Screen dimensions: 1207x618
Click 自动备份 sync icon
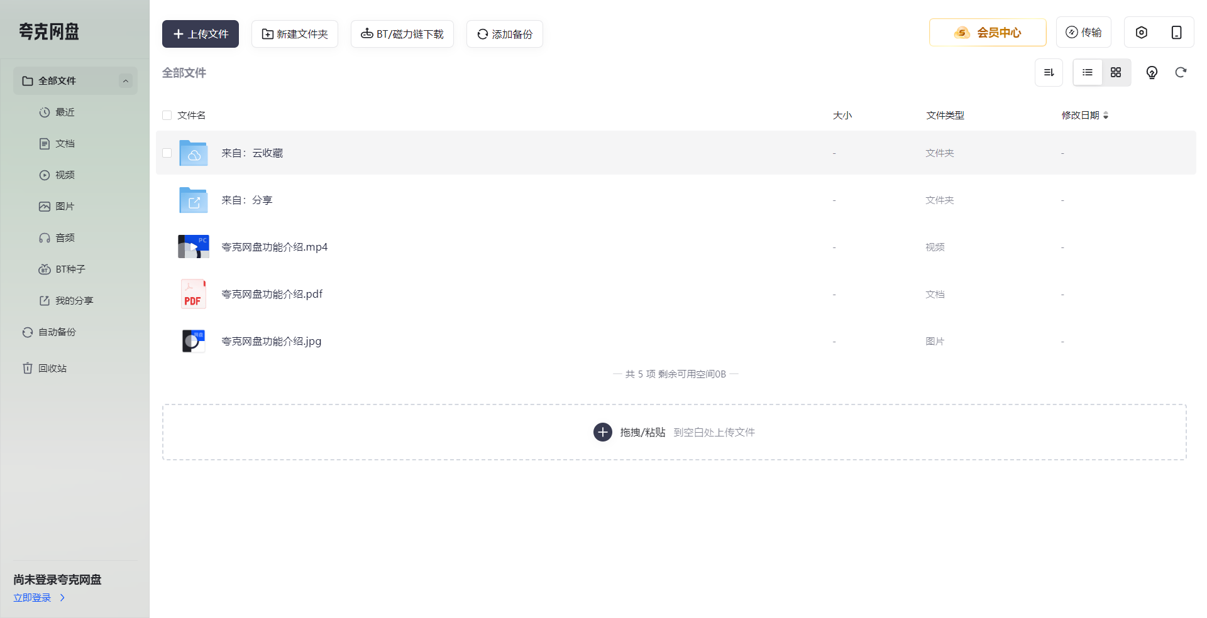tap(28, 332)
